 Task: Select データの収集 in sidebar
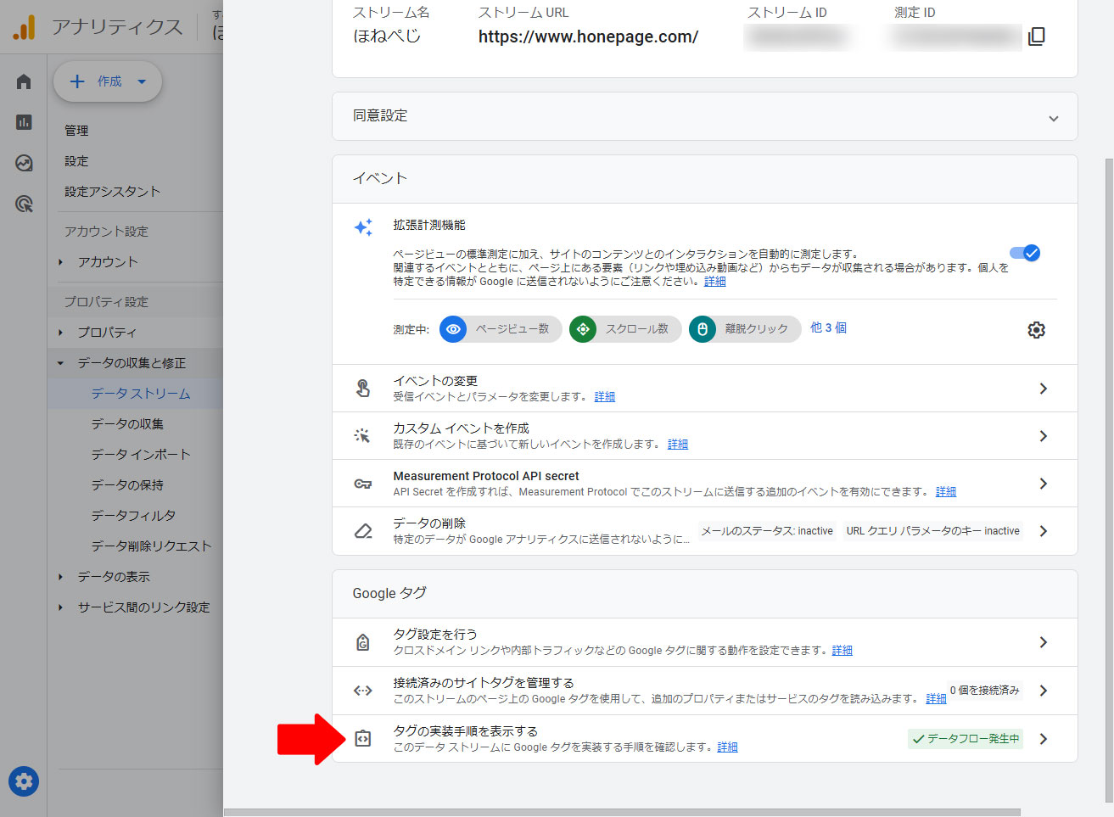[127, 424]
